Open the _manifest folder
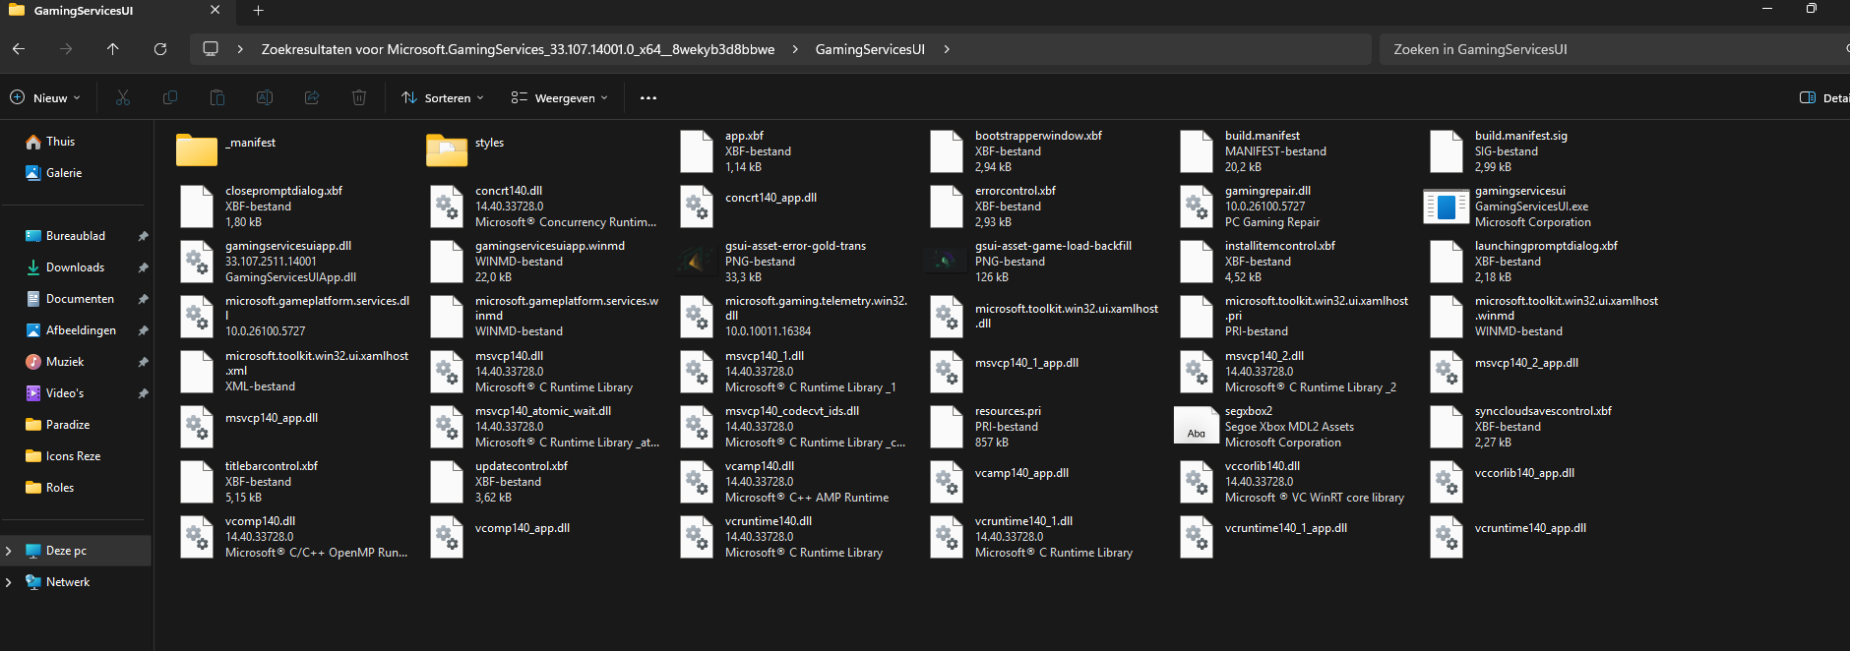Screen dimensions: 1850x651 (197, 150)
